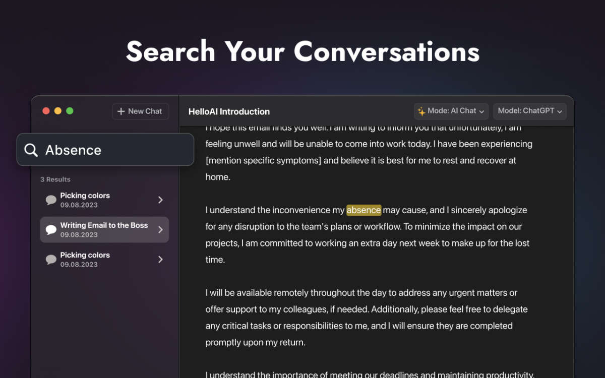Click the chat bubble icon of last Picking colors result
Viewport: 605px width, 378px height.
[x=51, y=260]
